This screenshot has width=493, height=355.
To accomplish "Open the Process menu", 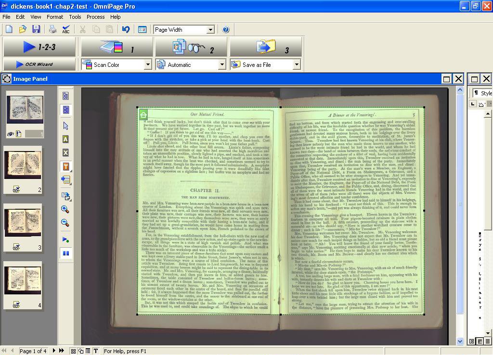I will (96, 17).
